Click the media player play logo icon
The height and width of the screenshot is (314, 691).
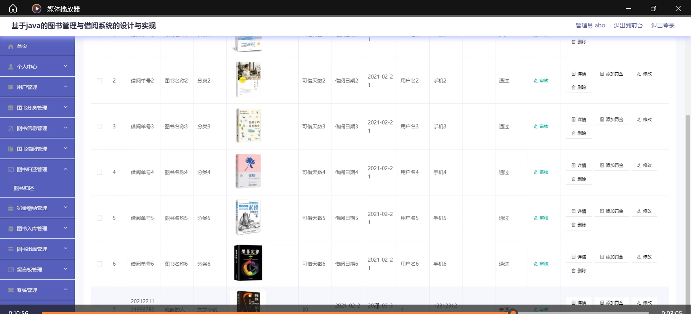click(37, 8)
